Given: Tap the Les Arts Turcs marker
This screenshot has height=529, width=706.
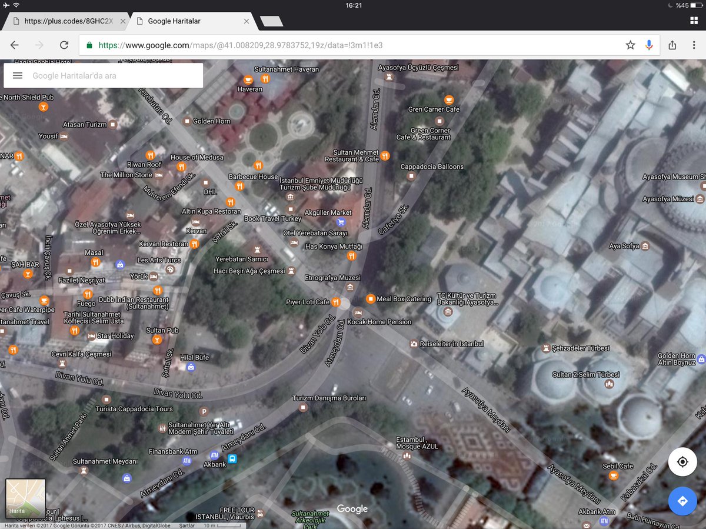Looking at the screenshot, I should coord(171,270).
